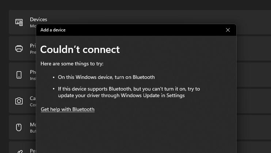
Task: Click the Add a device title text
Action: pyautogui.click(x=53, y=30)
